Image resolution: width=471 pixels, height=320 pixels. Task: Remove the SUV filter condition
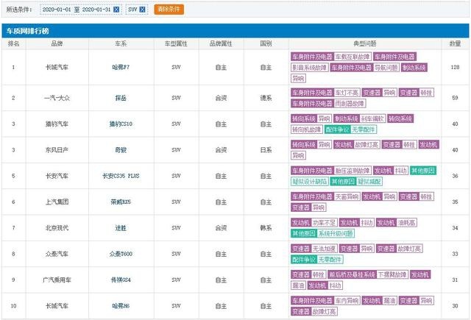142,10
